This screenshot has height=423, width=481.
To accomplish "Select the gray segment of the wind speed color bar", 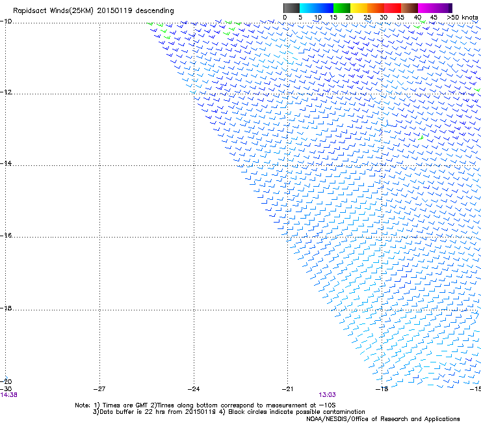I will click(291, 8).
